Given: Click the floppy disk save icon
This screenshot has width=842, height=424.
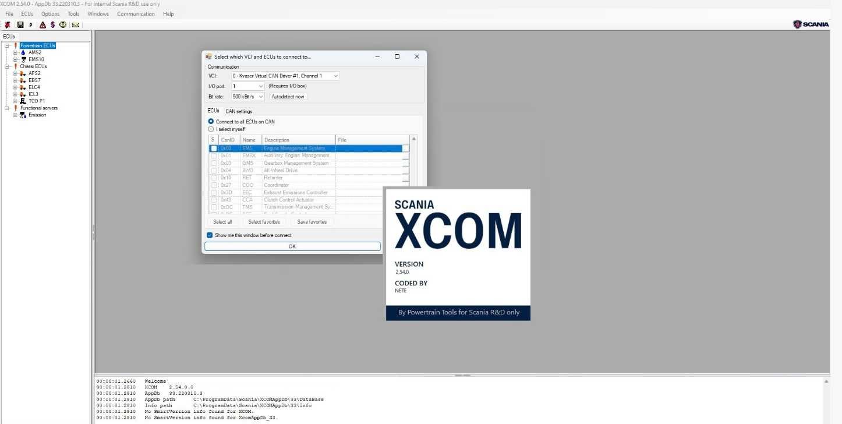Looking at the screenshot, I should 20,25.
